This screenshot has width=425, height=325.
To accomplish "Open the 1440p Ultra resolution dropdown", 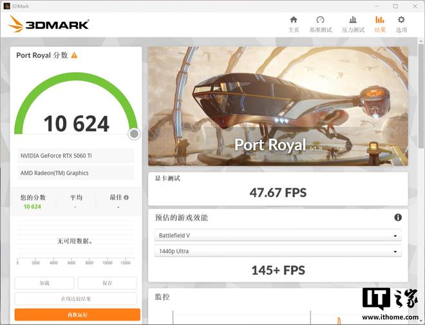I will tap(278, 251).
